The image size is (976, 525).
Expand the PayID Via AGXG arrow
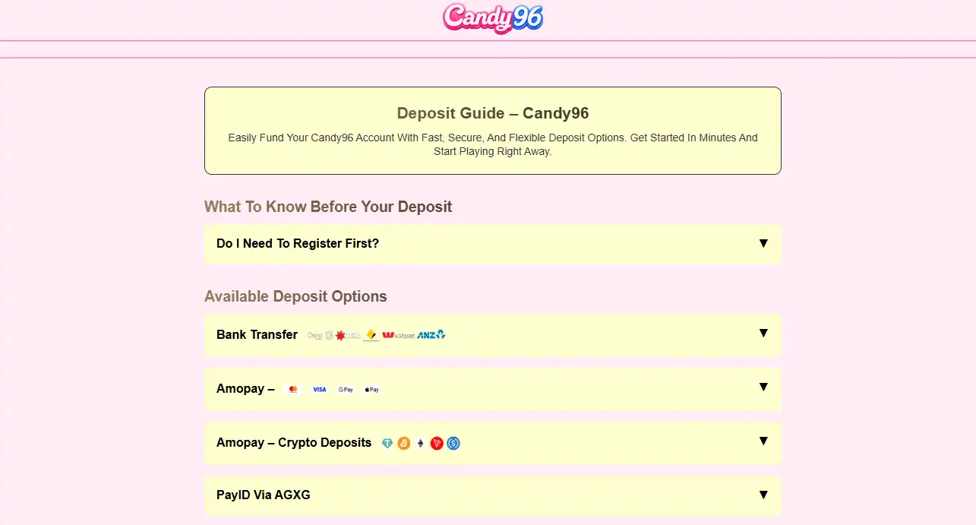point(763,495)
